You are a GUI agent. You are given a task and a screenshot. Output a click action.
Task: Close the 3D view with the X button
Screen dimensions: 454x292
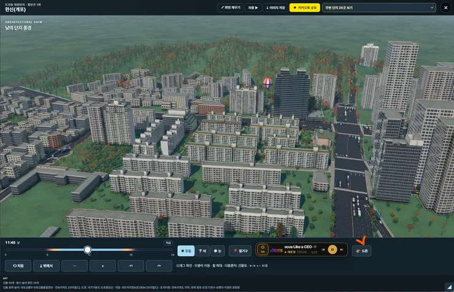pos(445,8)
